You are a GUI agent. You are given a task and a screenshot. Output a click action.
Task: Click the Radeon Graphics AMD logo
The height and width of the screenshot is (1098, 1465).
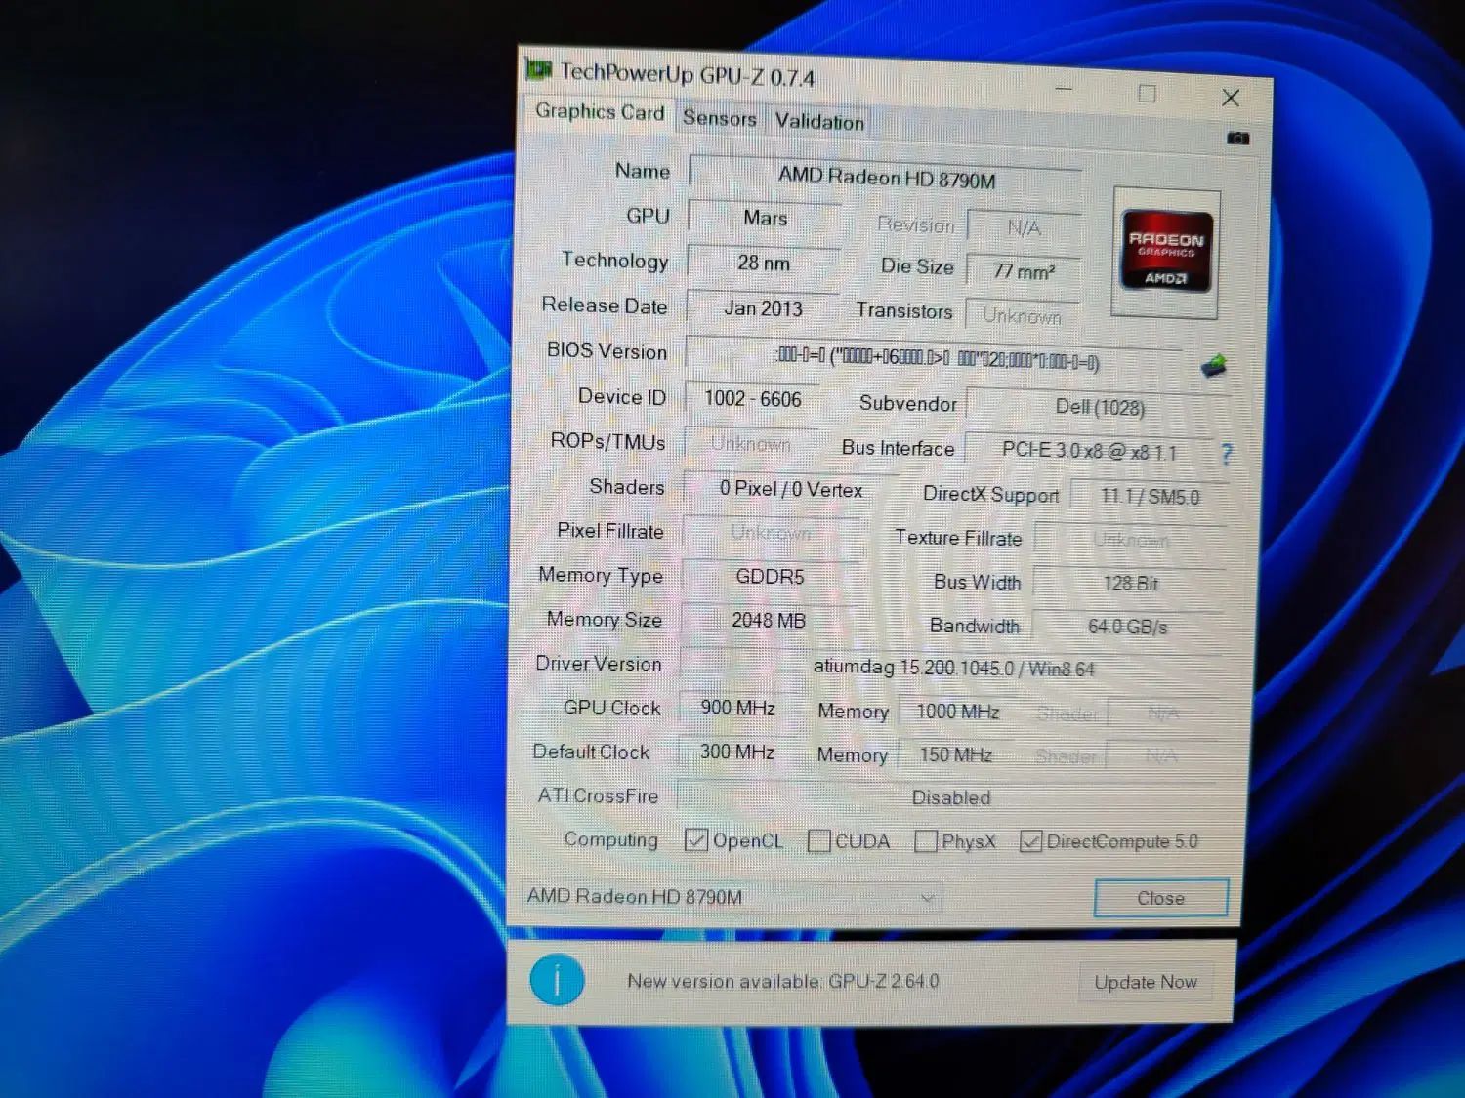(1166, 252)
